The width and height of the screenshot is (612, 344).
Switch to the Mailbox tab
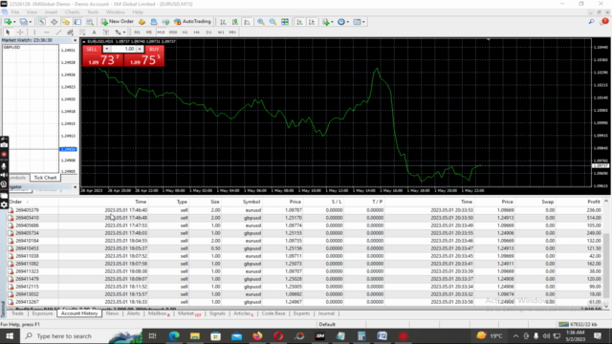tap(159, 313)
